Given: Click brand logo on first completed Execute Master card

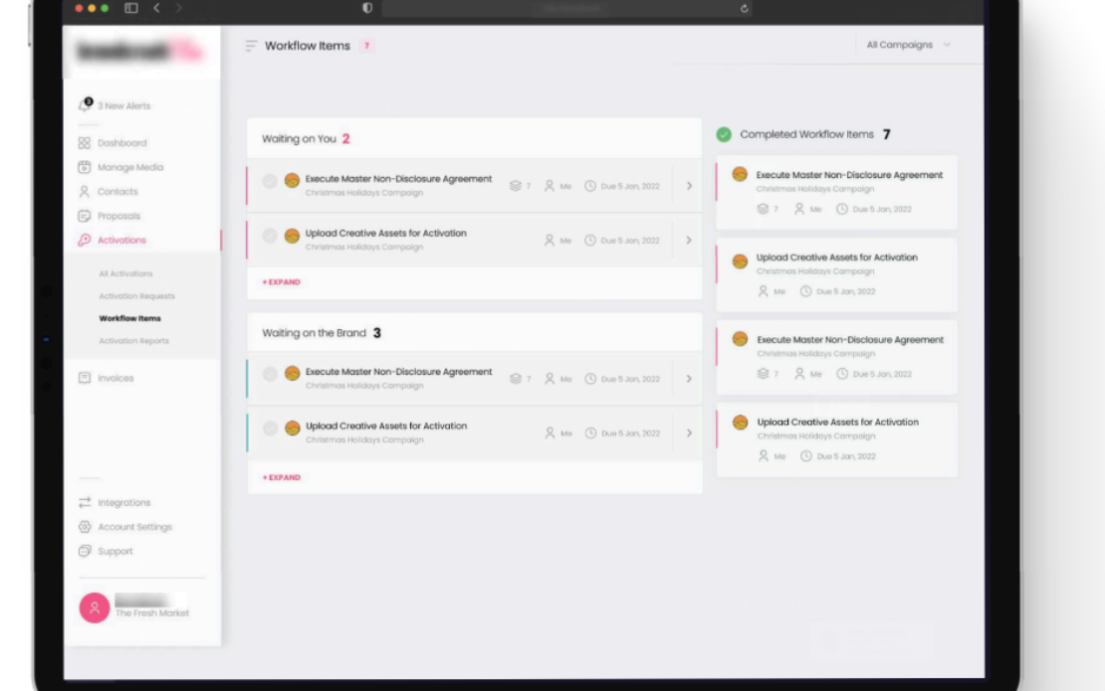Looking at the screenshot, I should [740, 175].
